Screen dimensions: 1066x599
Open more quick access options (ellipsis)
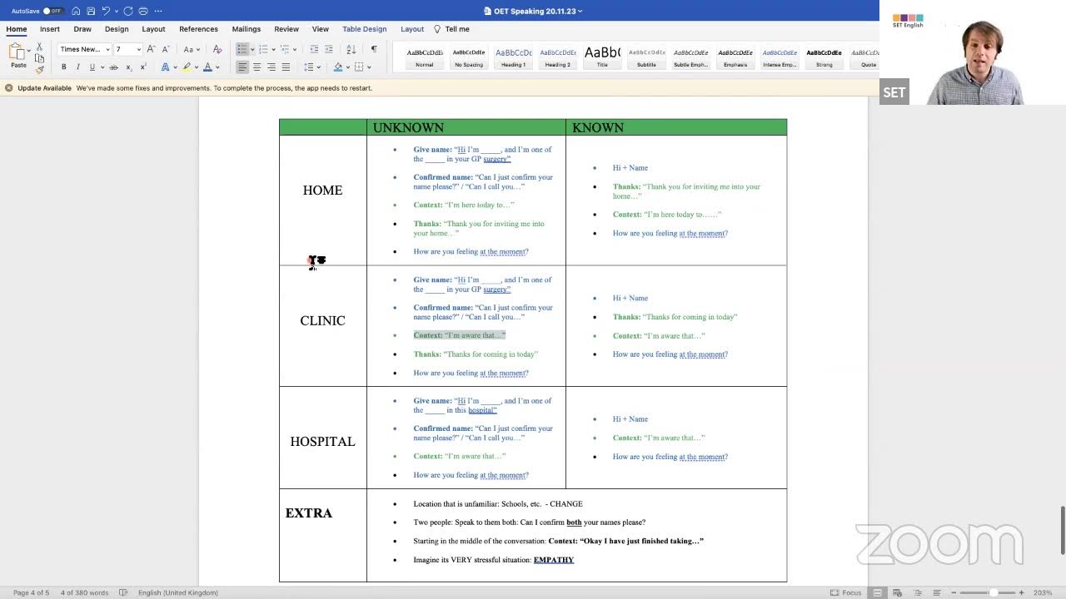[x=158, y=11]
